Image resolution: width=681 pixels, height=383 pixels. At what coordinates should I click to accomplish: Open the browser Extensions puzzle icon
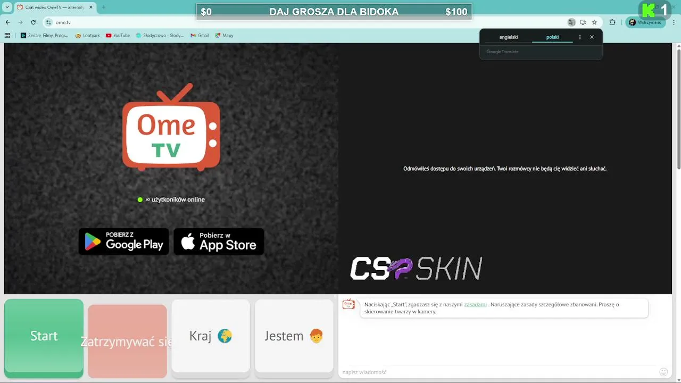pos(612,22)
